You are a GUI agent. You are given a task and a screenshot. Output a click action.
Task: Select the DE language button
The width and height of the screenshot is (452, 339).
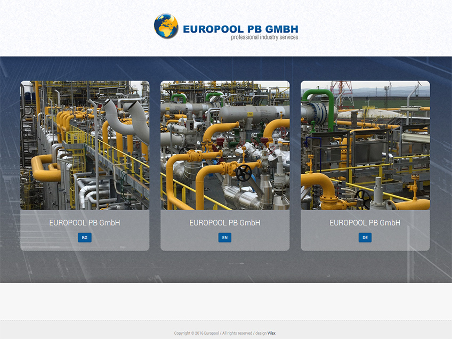(x=365, y=238)
